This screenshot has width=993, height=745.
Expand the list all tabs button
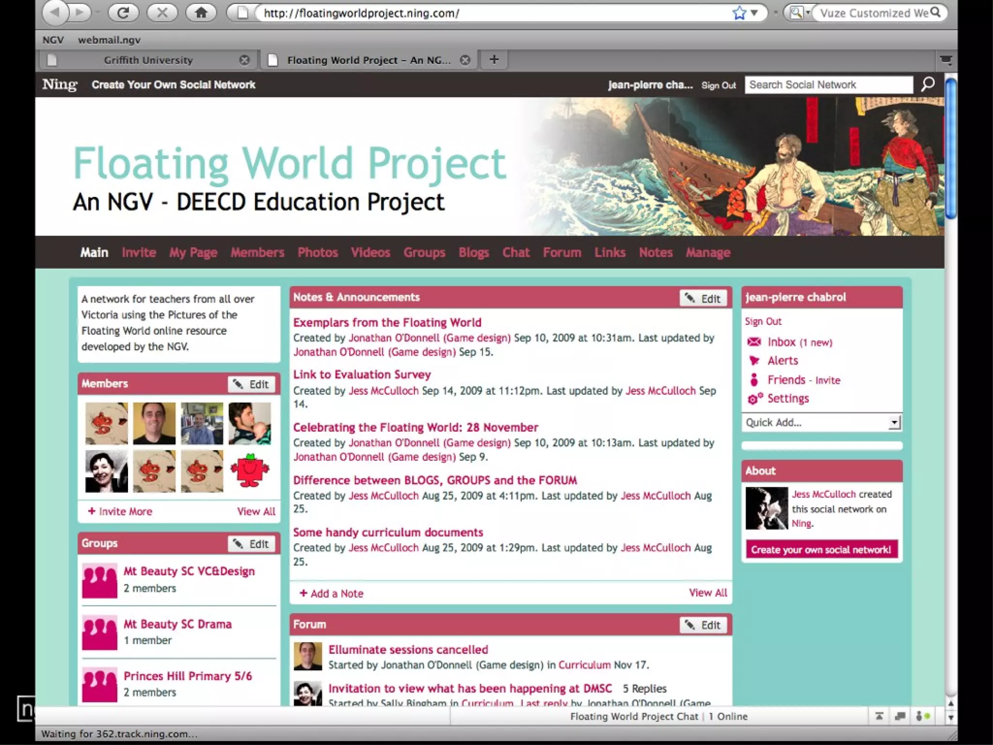click(946, 60)
